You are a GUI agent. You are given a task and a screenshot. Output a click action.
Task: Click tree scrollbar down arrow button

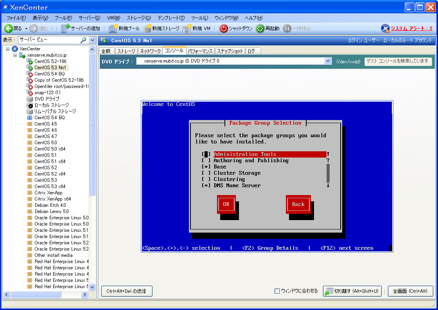(92, 287)
